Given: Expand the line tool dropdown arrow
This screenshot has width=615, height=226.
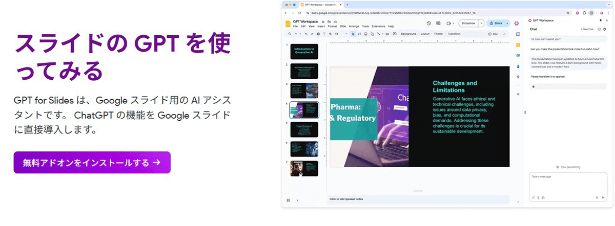Looking at the screenshot, I should [x=382, y=34].
